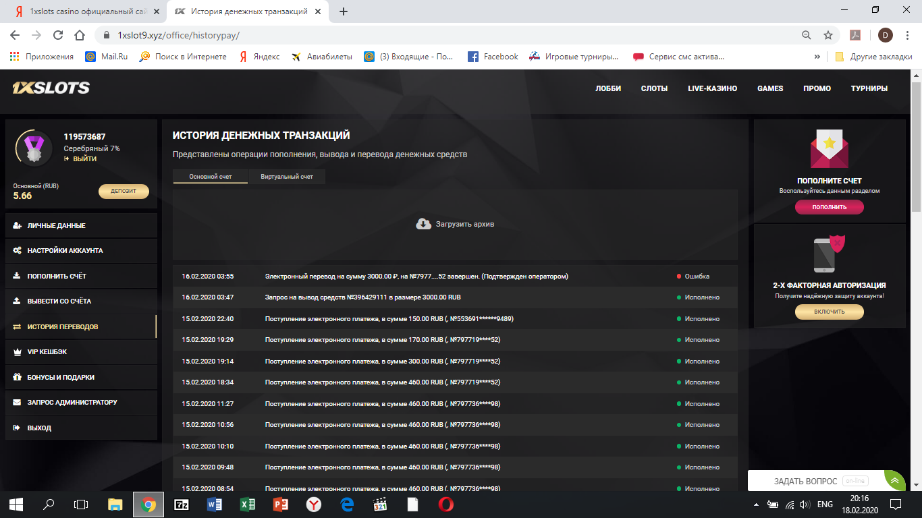Click ВКЛЮЧИТЬ for two-factor authorization
The image size is (922, 518).
(830, 312)
